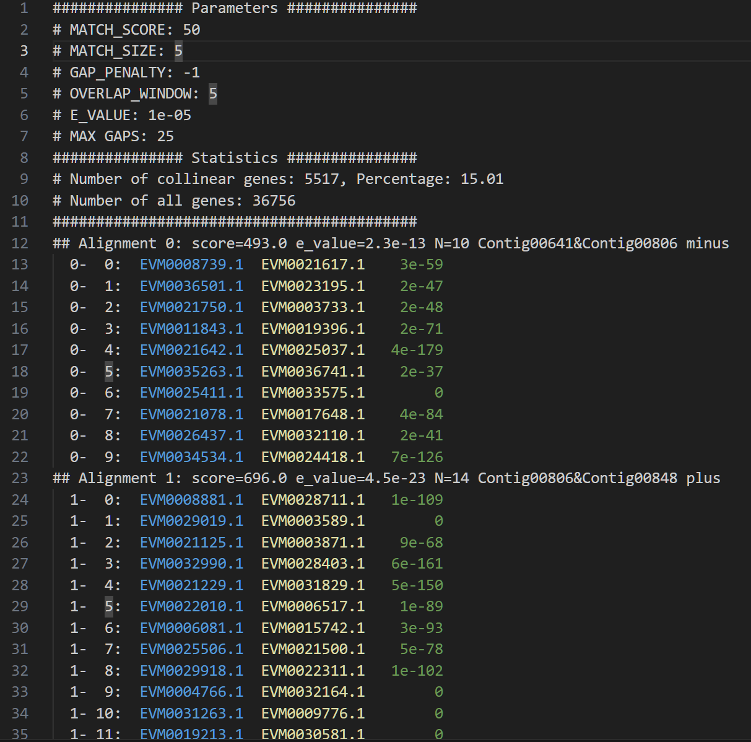This screenshot has height=742, width=751.
Task: Click gene EVM0035263.1
Action: (x=191, y=372)
